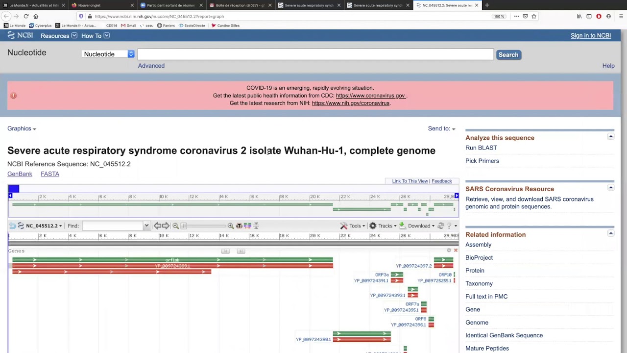Collapse the Analyze this sequence panel
627x353 pixels.
click(x=610, y=136)
